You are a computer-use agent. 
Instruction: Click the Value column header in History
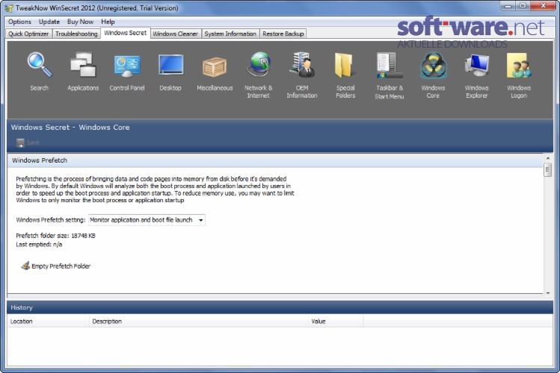click(336, 322)
